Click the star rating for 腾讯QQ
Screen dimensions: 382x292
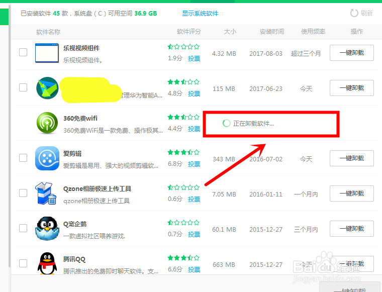(183, 258)
